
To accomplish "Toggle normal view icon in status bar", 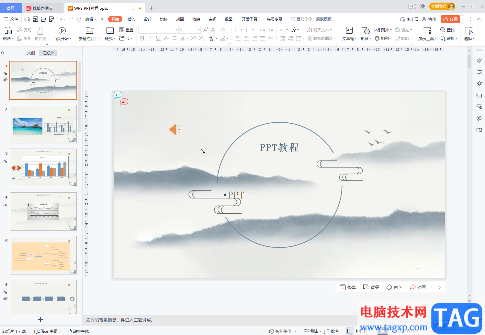I will coord(350,331).
